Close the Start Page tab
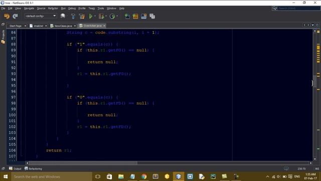This screenshot has width=321, height=181. click(x=25, y=26)
